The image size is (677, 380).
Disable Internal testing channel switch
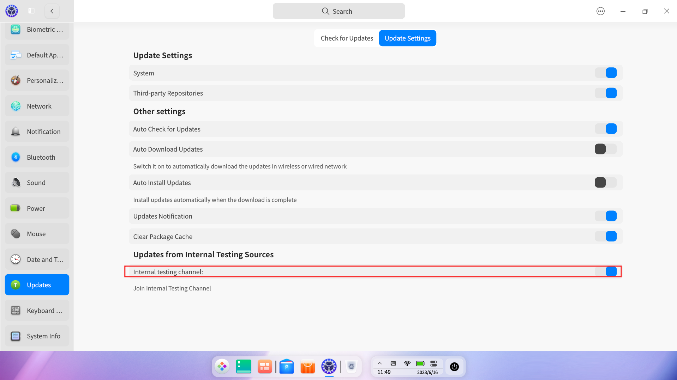click(606, 272)
